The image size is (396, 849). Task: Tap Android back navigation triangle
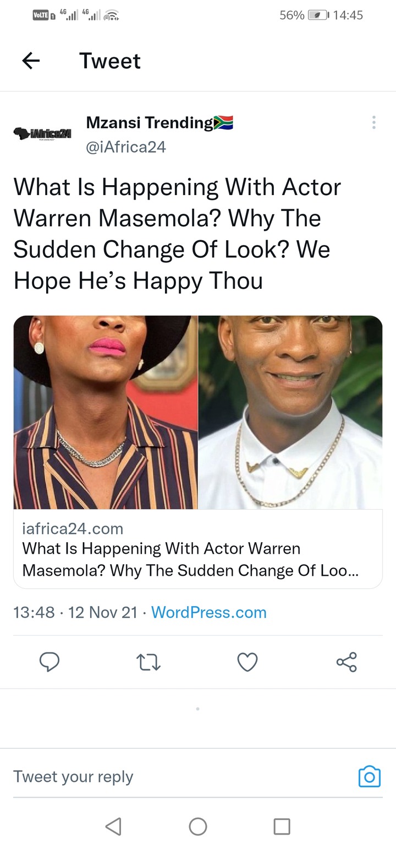pyautogui.click(x=113, y=826)
